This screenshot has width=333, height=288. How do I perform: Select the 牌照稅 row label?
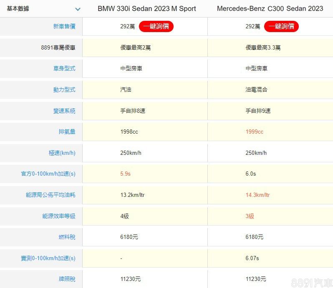[x=67, y=279]
